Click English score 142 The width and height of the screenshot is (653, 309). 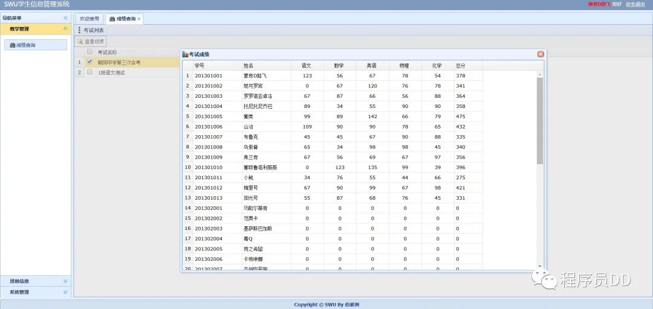(x=372, y=116)
